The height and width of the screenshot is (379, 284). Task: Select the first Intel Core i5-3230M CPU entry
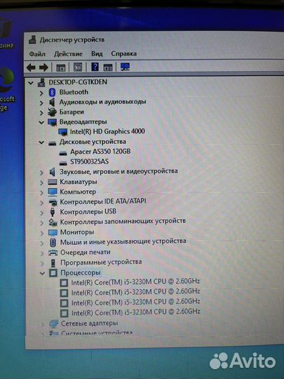(x=135, y=282)
